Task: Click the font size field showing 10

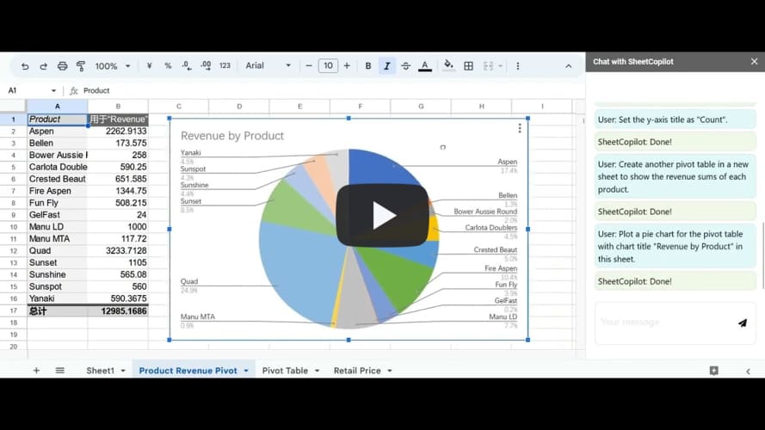Action: (x=328, y=65)
